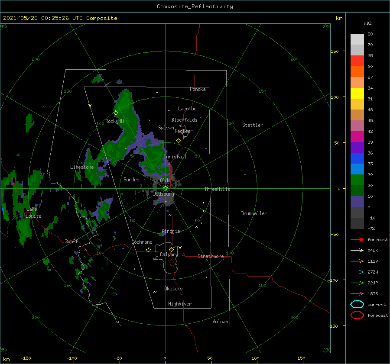Click the Lacombe city label
The width and height of the screenshot is (390, 364).
(x=187, y=109)
